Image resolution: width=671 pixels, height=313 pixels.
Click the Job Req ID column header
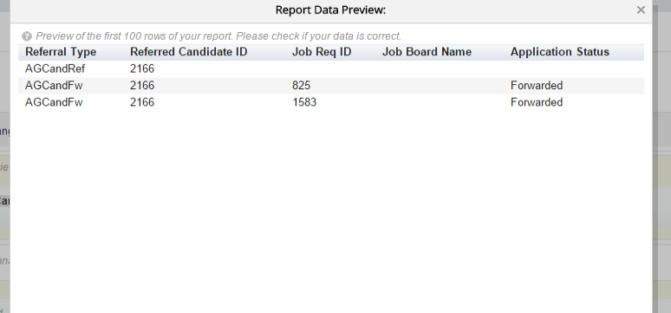pyautogui.click(x=322, y=52)
